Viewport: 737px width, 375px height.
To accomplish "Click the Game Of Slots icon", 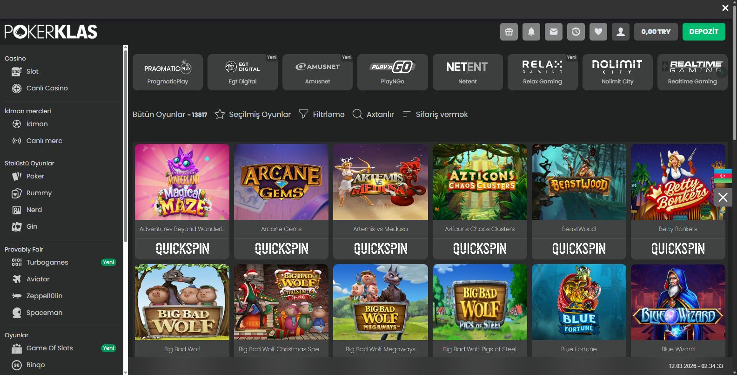I will click(17, 348).
